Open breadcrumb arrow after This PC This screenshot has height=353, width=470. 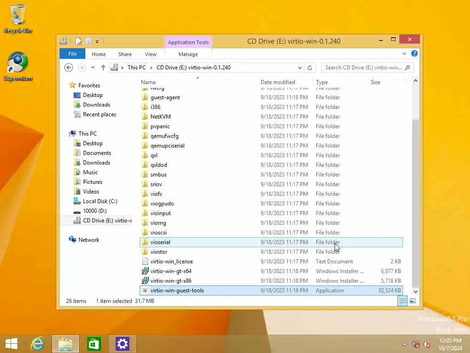[x=151, y=68]
